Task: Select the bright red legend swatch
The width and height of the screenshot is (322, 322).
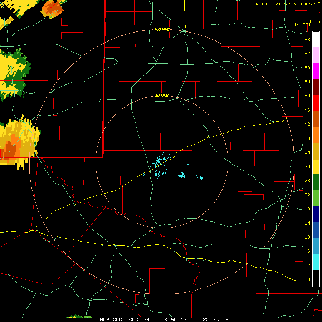Action: 316,103
